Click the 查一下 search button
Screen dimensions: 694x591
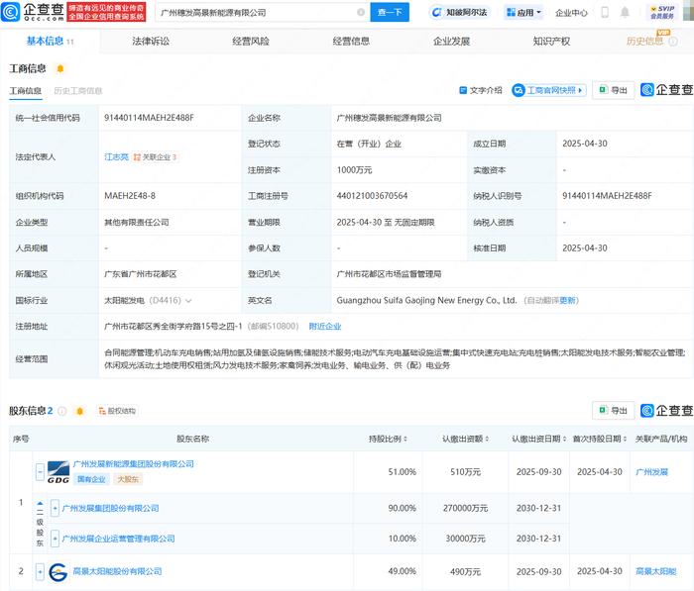coord(390,13)
